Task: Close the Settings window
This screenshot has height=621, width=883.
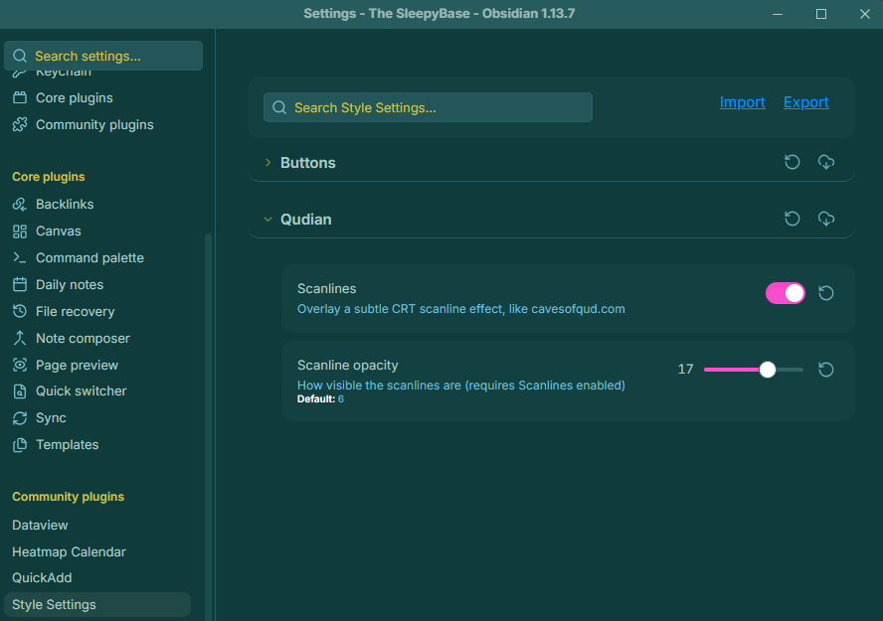Action: tap(865, 14)
